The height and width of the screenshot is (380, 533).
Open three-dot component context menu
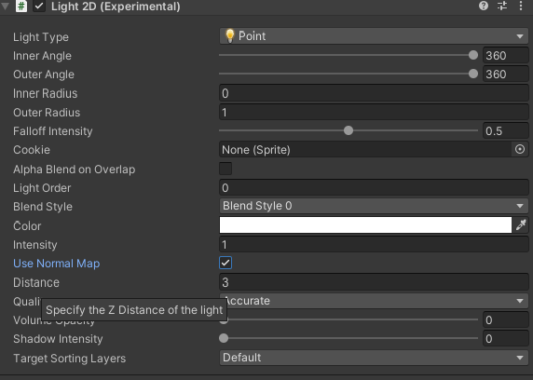[521, 6]
